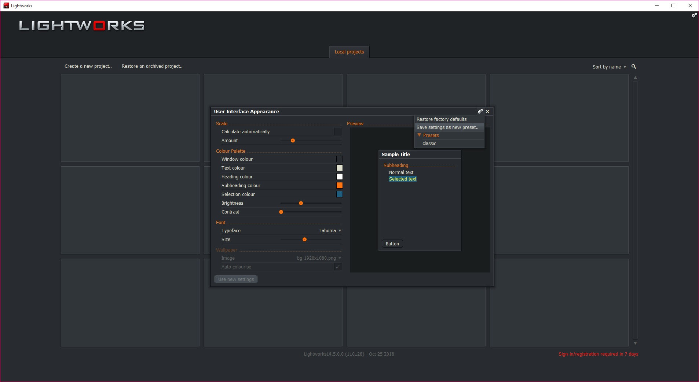
Task: Pick the classic preset
Action: (x=449, y=143)
